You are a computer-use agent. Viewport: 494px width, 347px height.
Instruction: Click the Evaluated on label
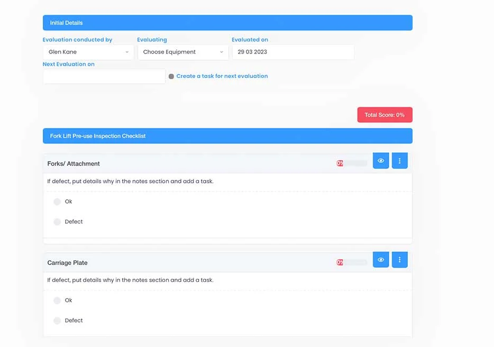point(250,40)
